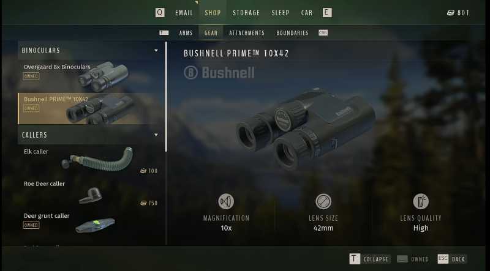Image resolution: width=490 pixels, height=271 pixels.
Task: Collapse the Callers category arrow
Action: point(156,135)
